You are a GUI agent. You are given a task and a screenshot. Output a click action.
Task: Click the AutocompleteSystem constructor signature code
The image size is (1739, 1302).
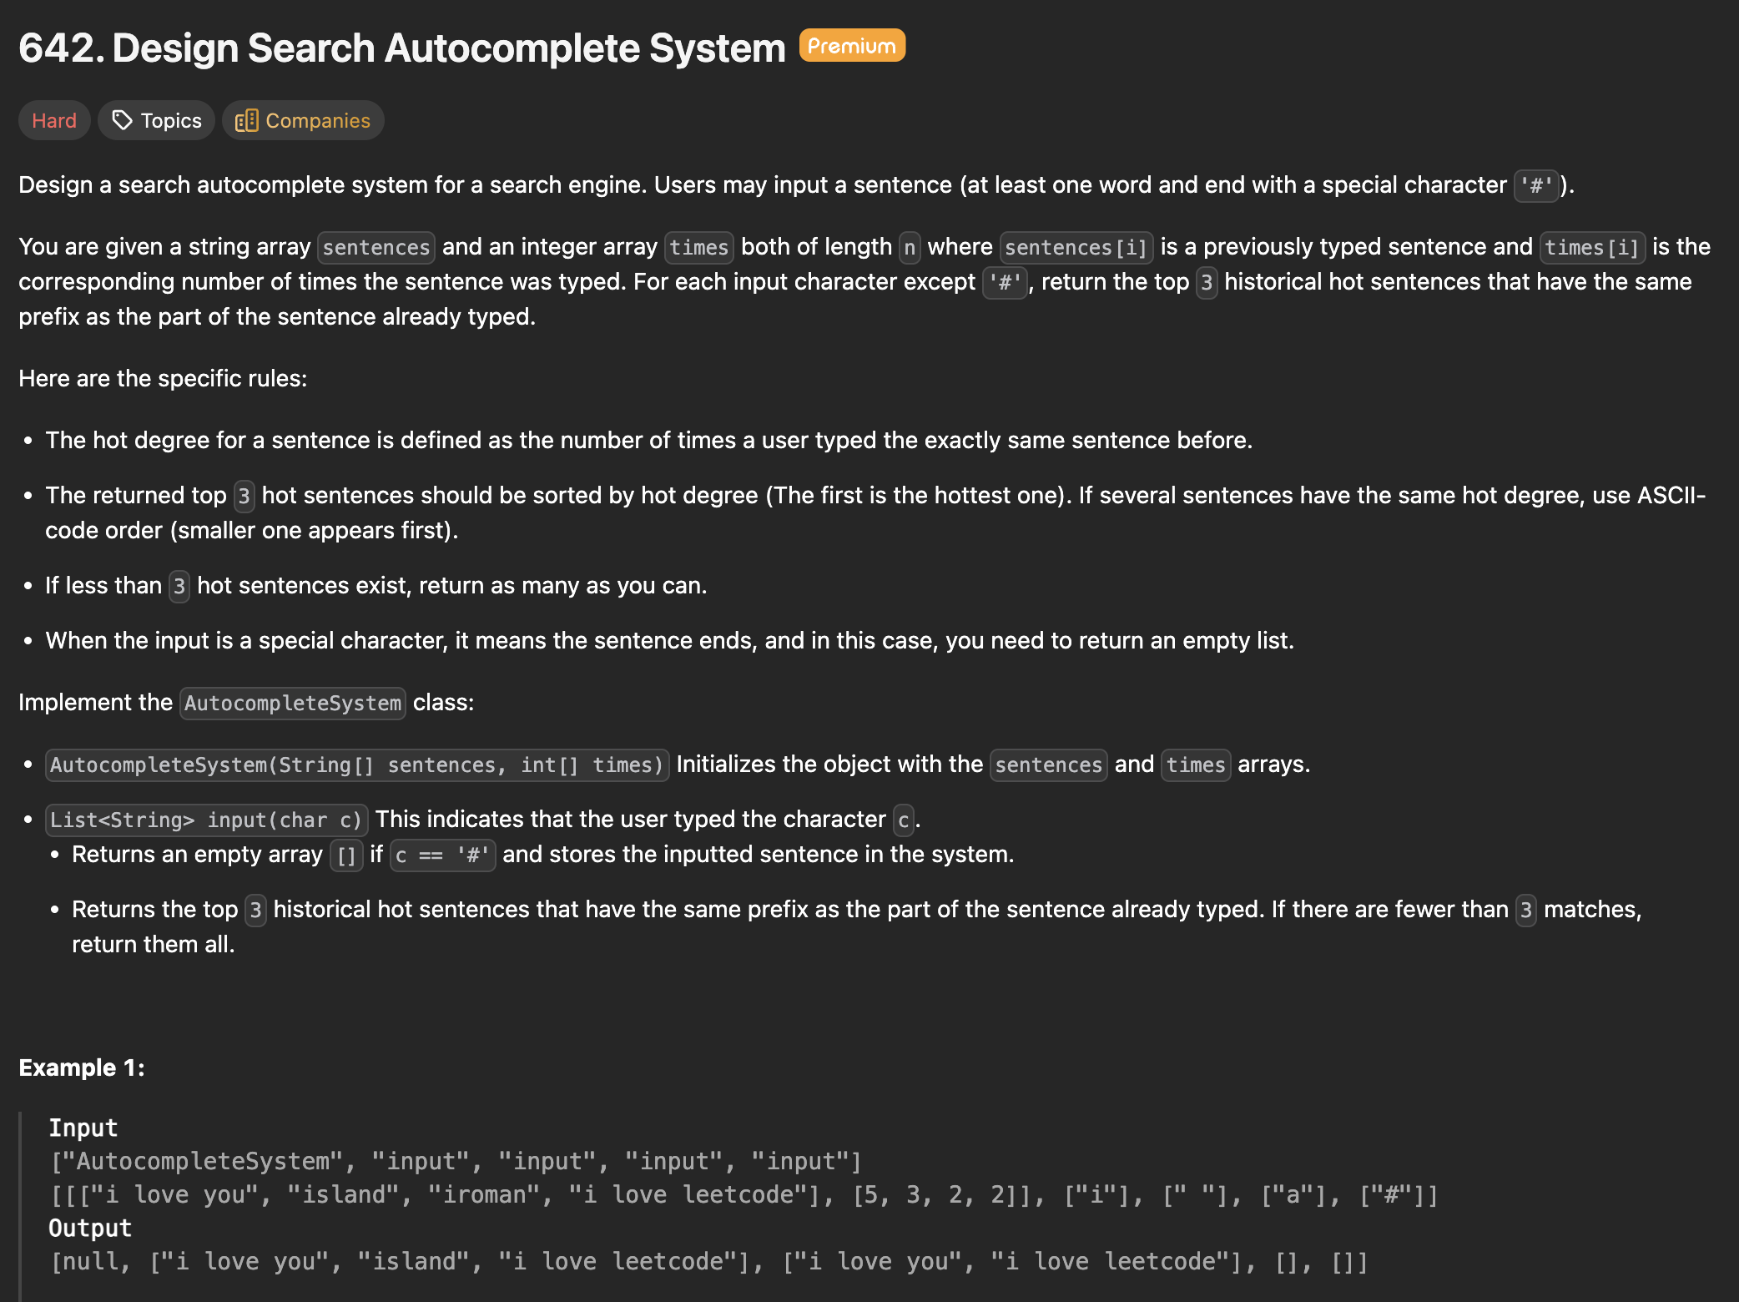[356, 765]
